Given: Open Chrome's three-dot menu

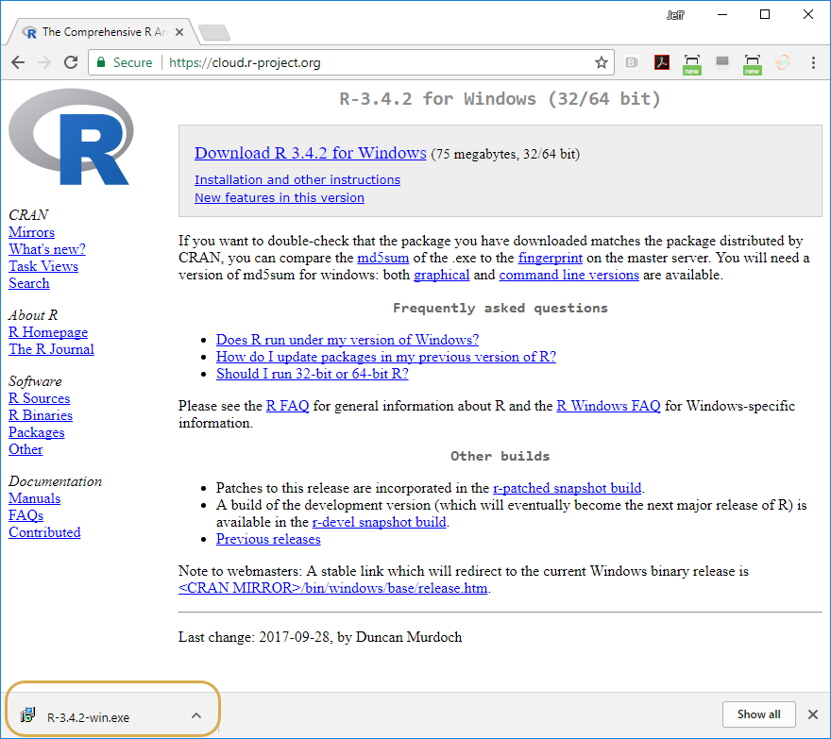Looking at the screenshot, I should (x=813, y=62).
